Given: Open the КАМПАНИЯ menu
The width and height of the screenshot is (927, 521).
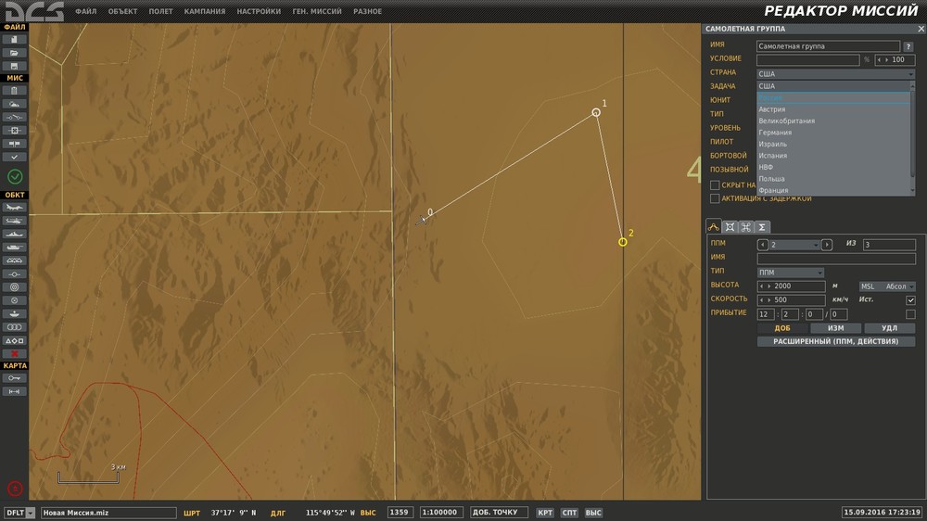Looking at the screenshot, I should 205,11.
